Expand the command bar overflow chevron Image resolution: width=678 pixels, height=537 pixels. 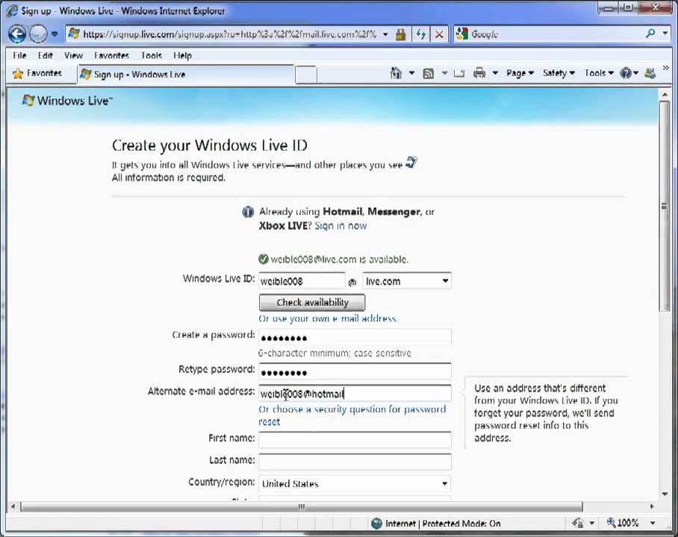pyautogui.click(x=666, y=68)
